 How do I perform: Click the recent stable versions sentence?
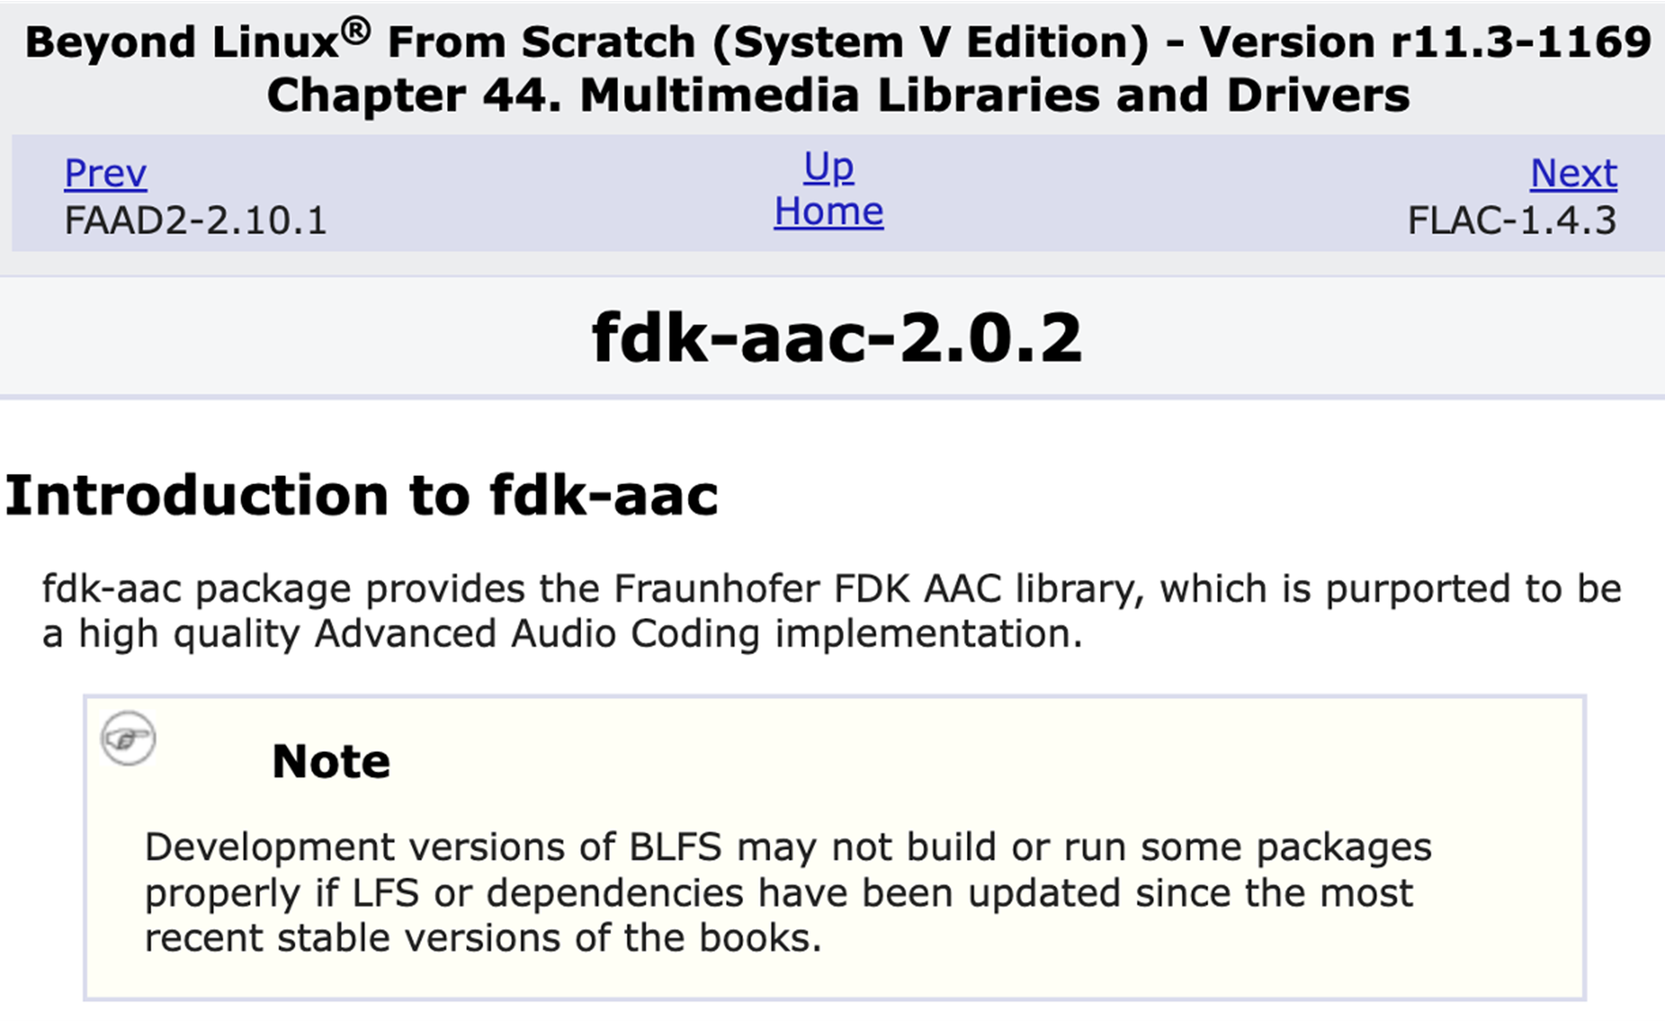[483, 938]
